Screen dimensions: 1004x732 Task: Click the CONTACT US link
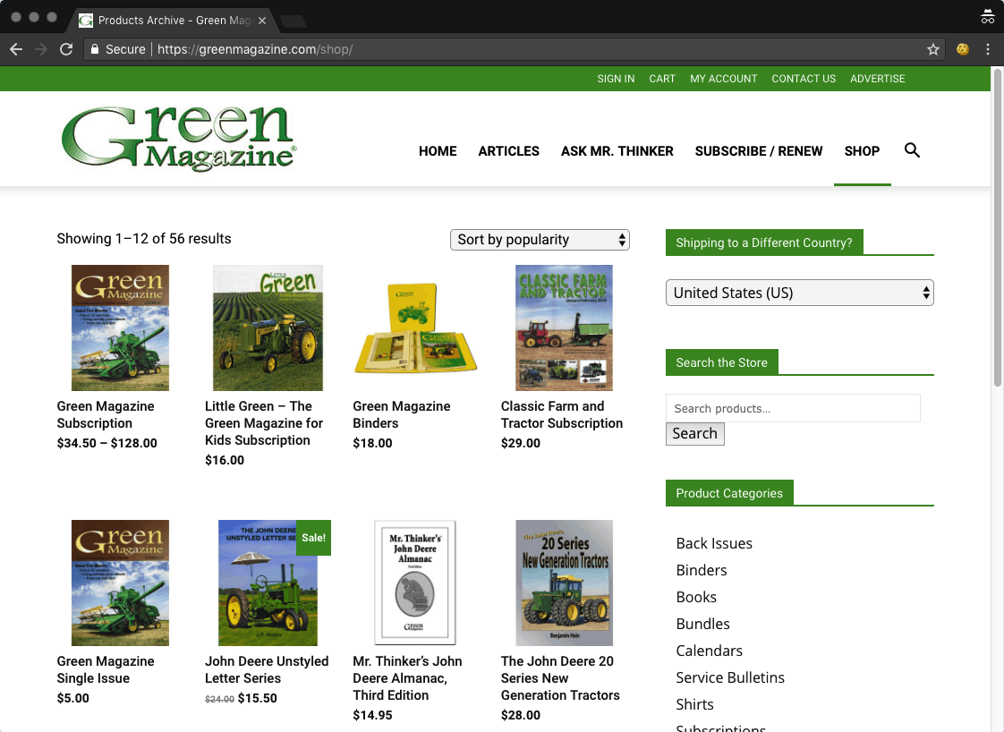(804, 79)
